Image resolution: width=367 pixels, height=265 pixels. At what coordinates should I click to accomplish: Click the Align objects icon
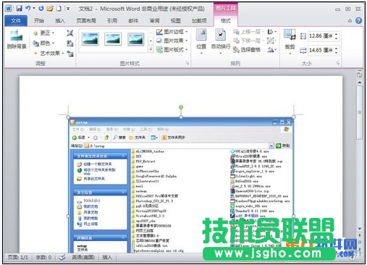[x=271, y=32]
